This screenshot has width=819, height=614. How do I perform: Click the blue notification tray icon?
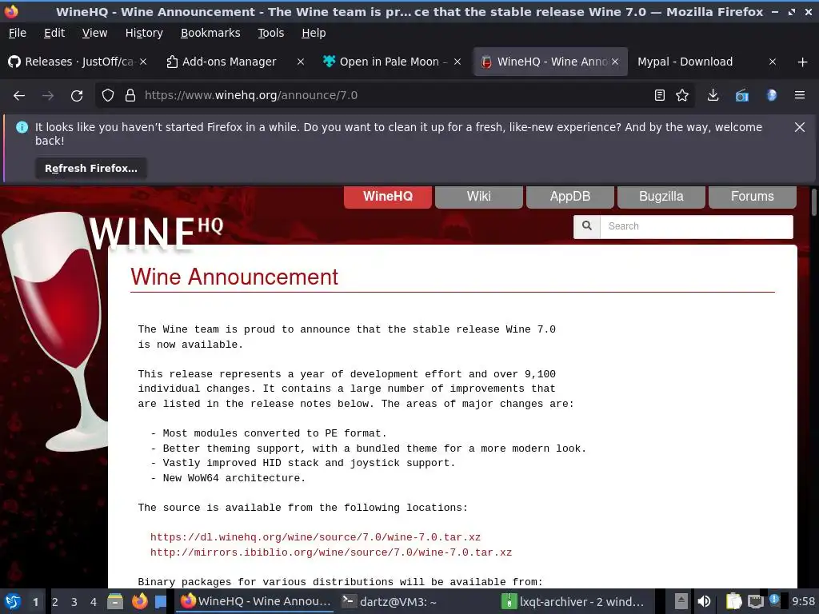(x=774, y=600)
